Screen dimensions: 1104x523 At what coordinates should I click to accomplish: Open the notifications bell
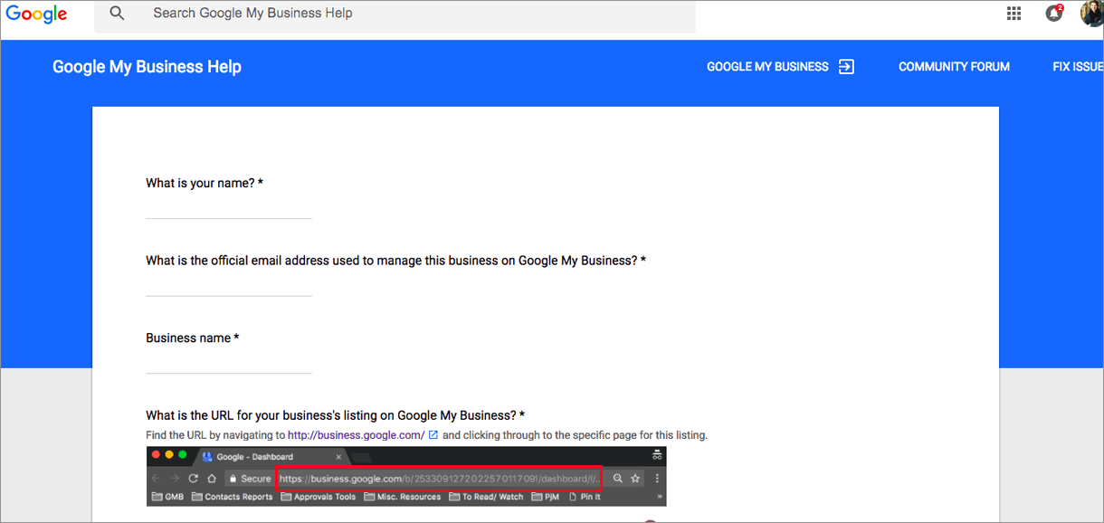(x=1054, y=13)
